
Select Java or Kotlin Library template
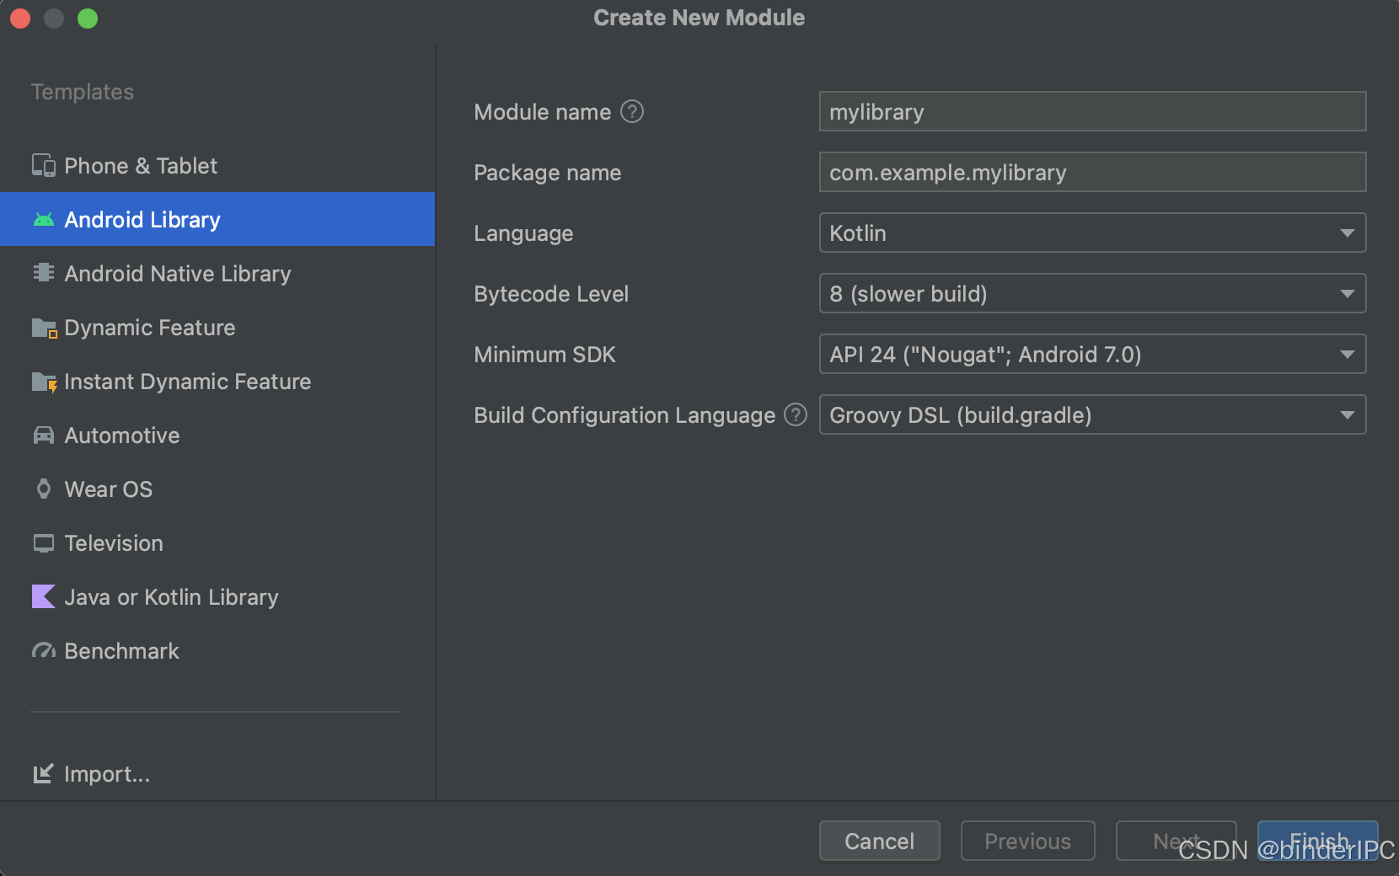click(x=217, y=596)
